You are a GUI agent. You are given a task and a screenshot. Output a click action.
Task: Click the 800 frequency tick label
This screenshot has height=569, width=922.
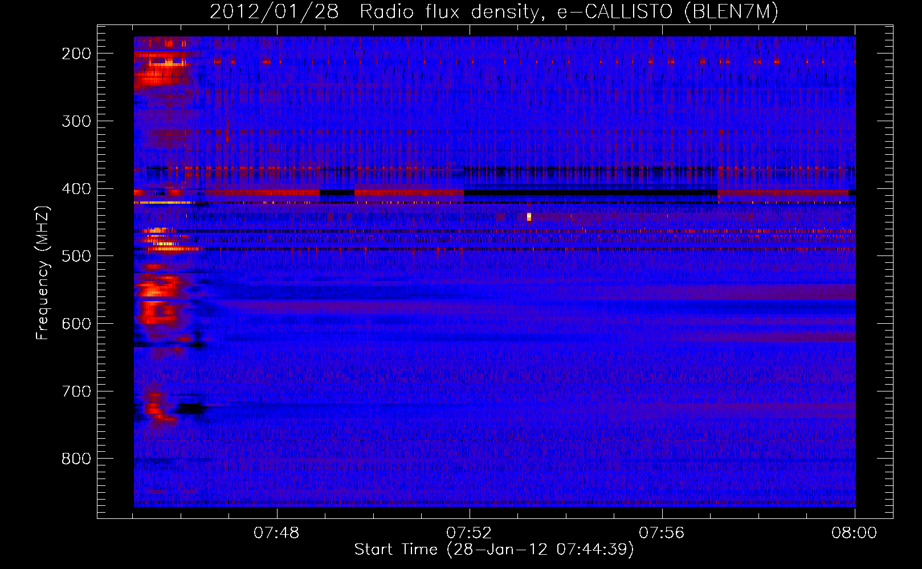pos(76,459)
